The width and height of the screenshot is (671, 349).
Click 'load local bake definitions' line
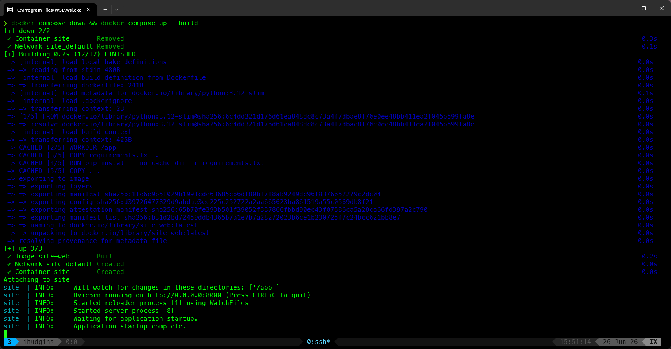pyautogui.click(x=87, y=62)
